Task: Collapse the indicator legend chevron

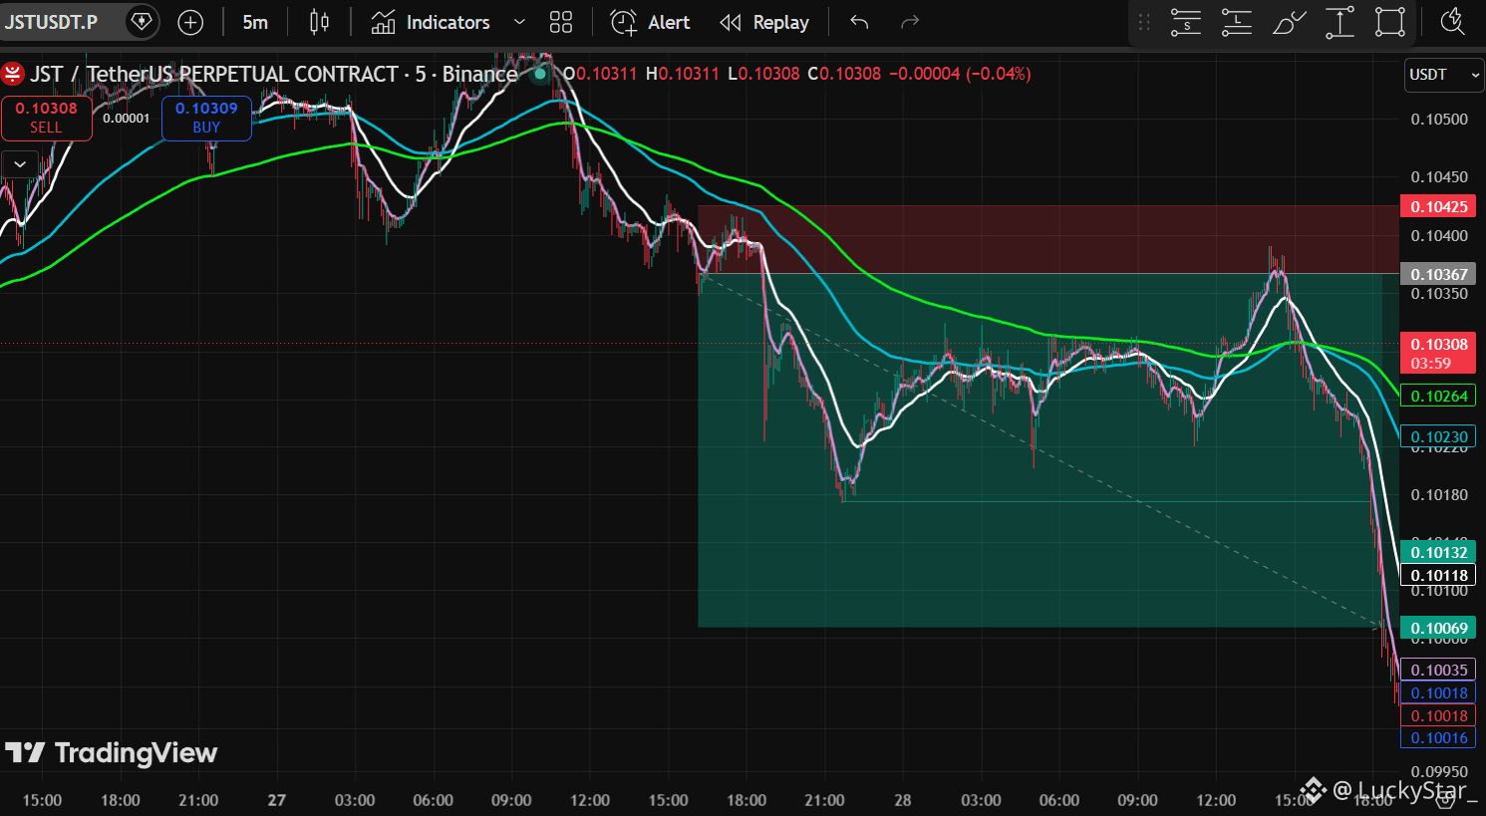Action: point(20,164)
